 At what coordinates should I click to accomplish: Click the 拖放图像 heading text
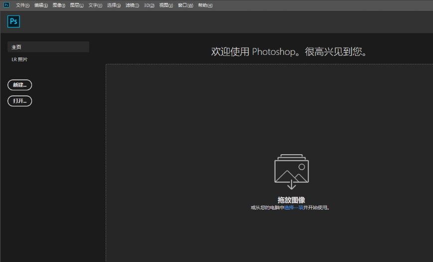[x=291, y=200]
